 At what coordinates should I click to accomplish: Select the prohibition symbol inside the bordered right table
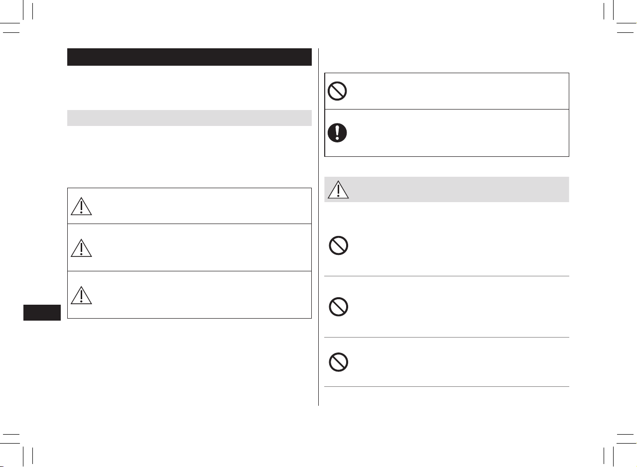click(x=338, y=91)
